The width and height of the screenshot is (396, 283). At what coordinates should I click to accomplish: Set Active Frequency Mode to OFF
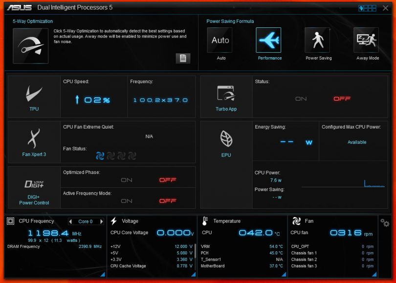click(x=168, y=201)
